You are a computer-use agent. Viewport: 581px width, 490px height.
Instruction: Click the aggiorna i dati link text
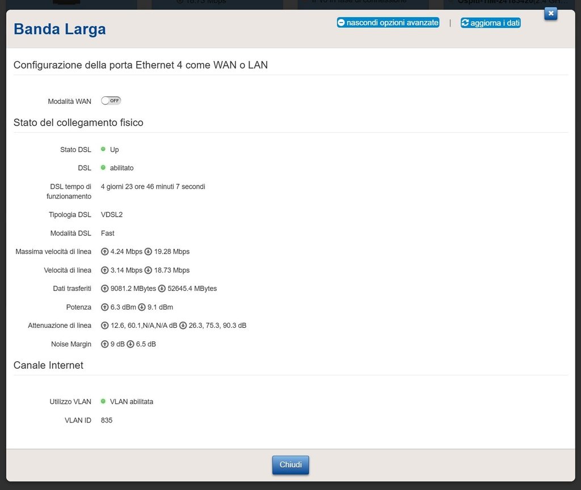(x=495, y=23)
